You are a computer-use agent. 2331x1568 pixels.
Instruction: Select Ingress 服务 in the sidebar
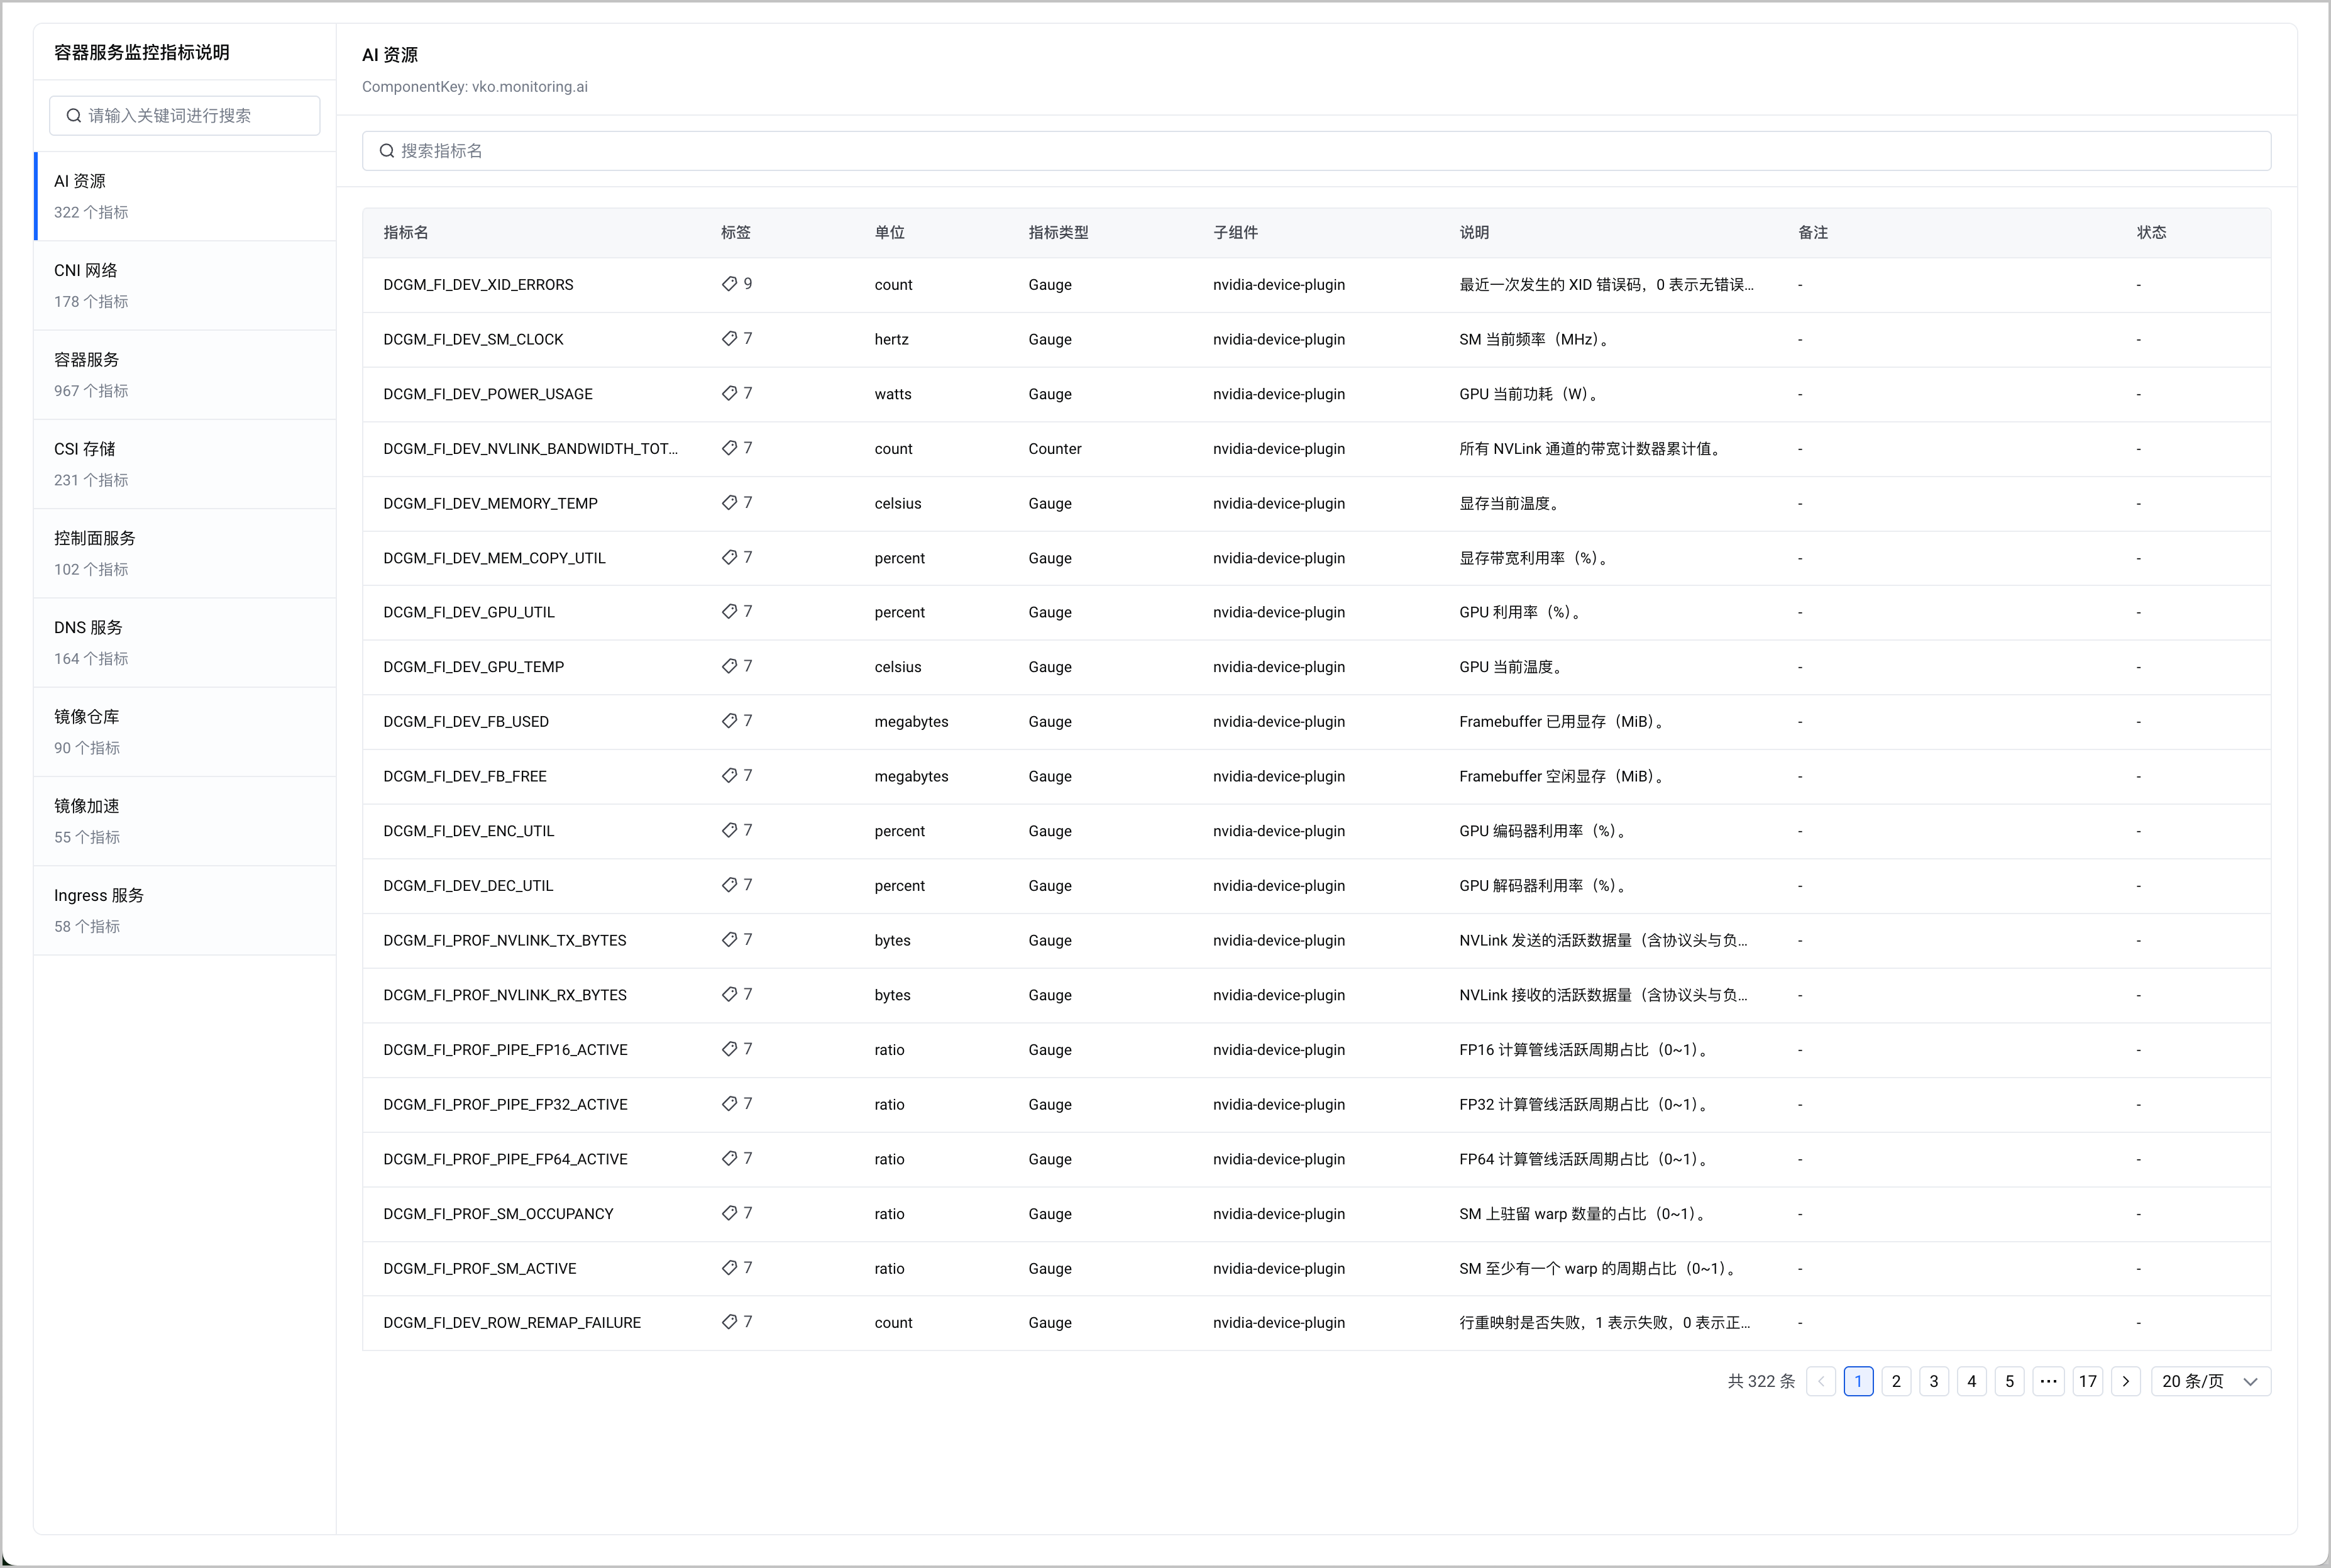coord(185,910)
